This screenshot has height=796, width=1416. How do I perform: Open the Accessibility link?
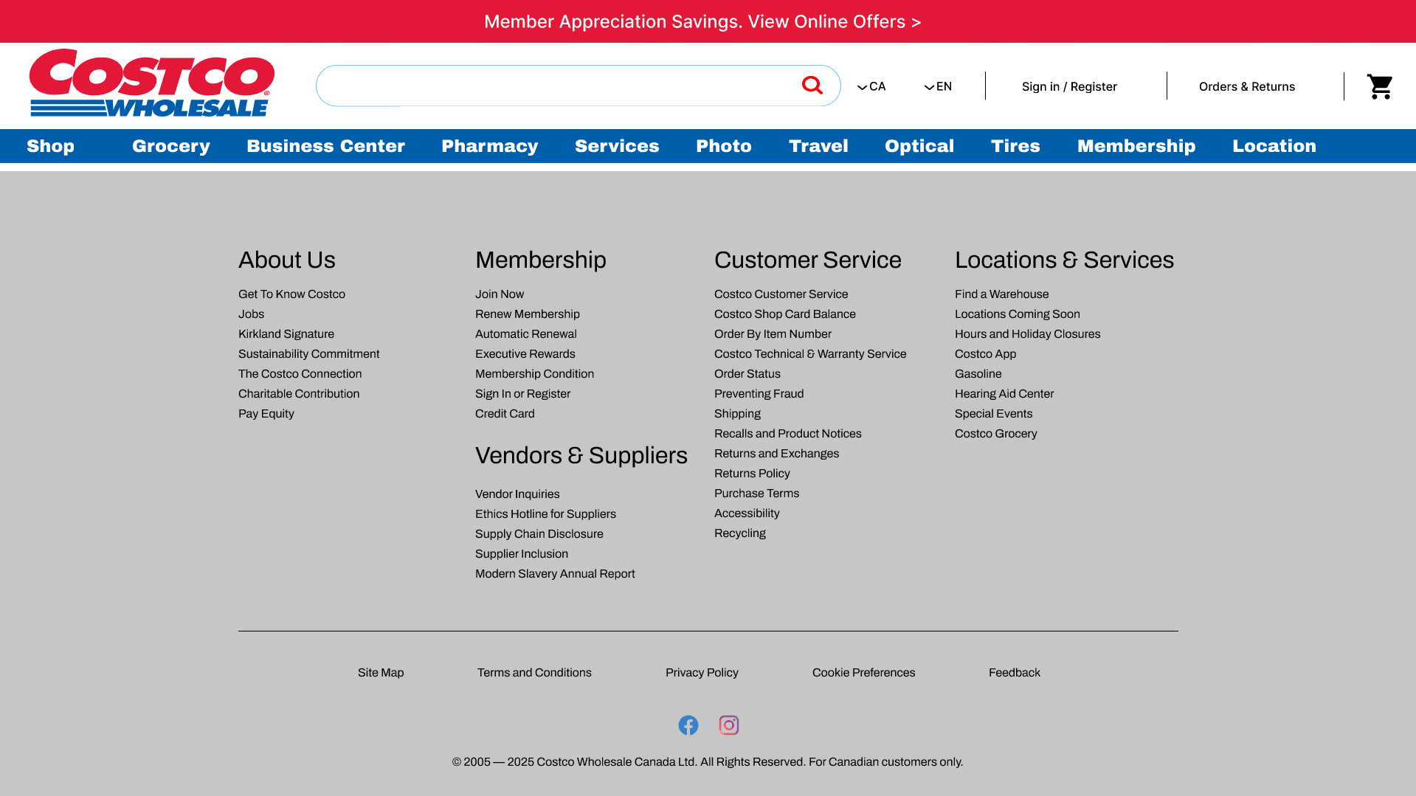[747, 513]
